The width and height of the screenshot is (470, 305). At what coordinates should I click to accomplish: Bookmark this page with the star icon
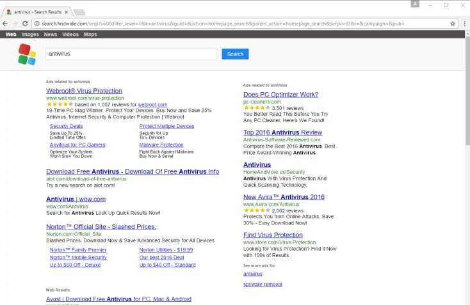453,24
